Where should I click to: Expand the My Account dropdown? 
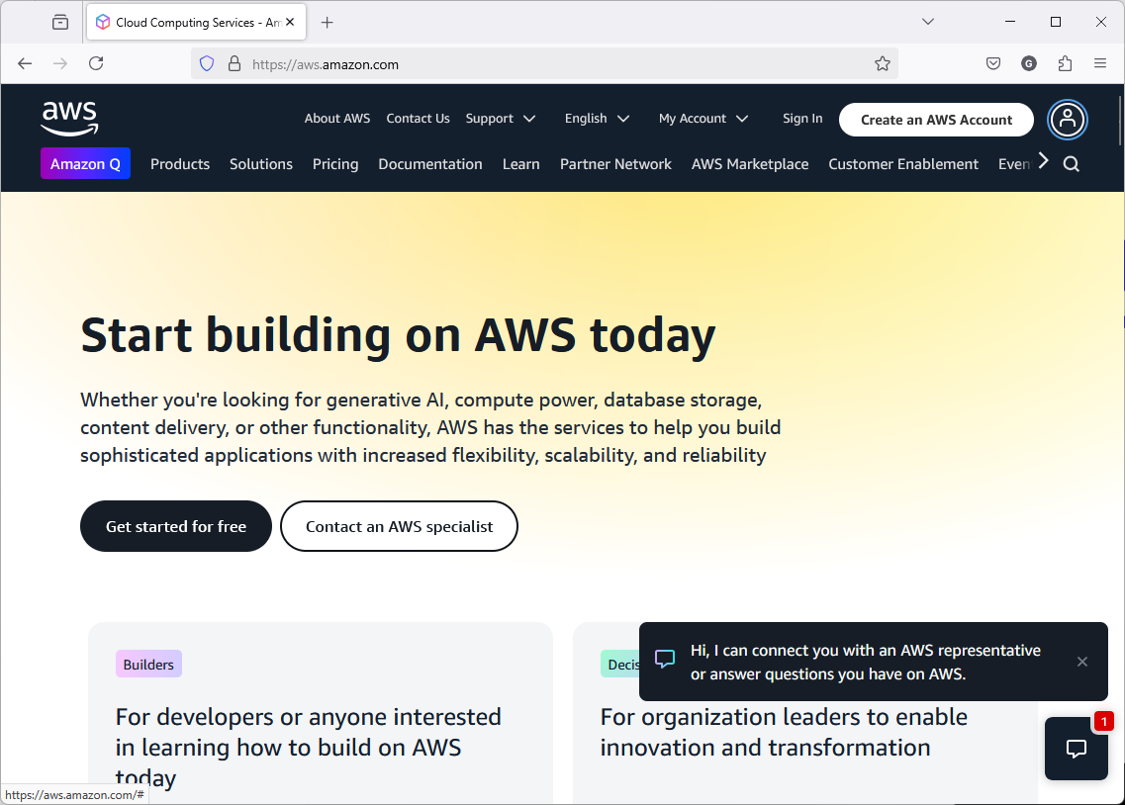click(703, 119)
